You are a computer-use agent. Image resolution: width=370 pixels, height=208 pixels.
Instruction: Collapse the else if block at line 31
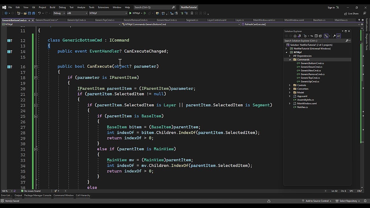[36, 149]
